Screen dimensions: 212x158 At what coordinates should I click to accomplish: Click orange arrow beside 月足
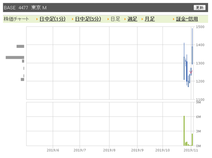142,19
